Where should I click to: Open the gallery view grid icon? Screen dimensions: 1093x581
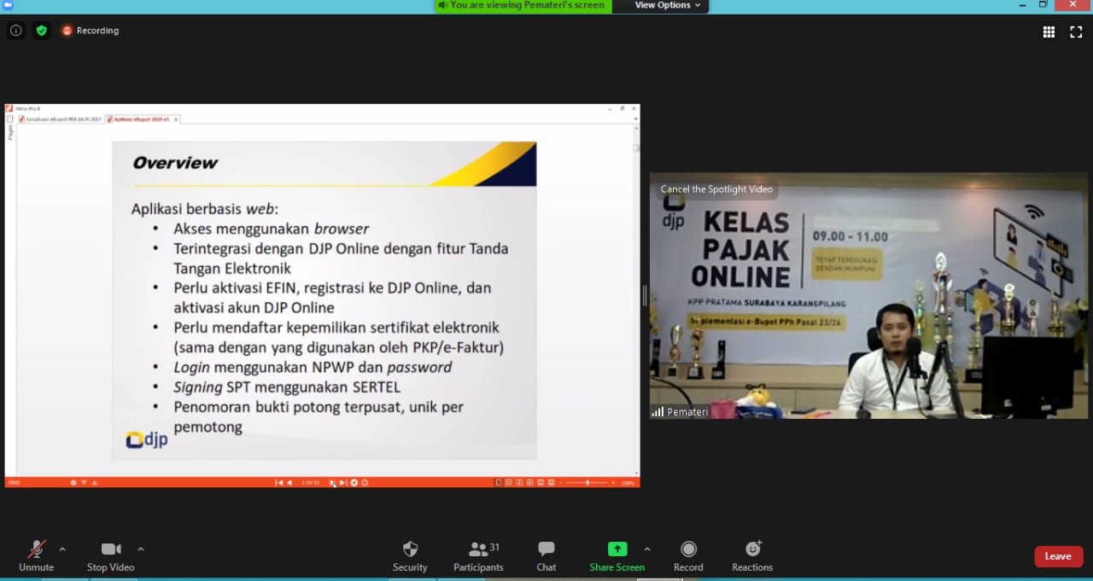click(1049, 32)
